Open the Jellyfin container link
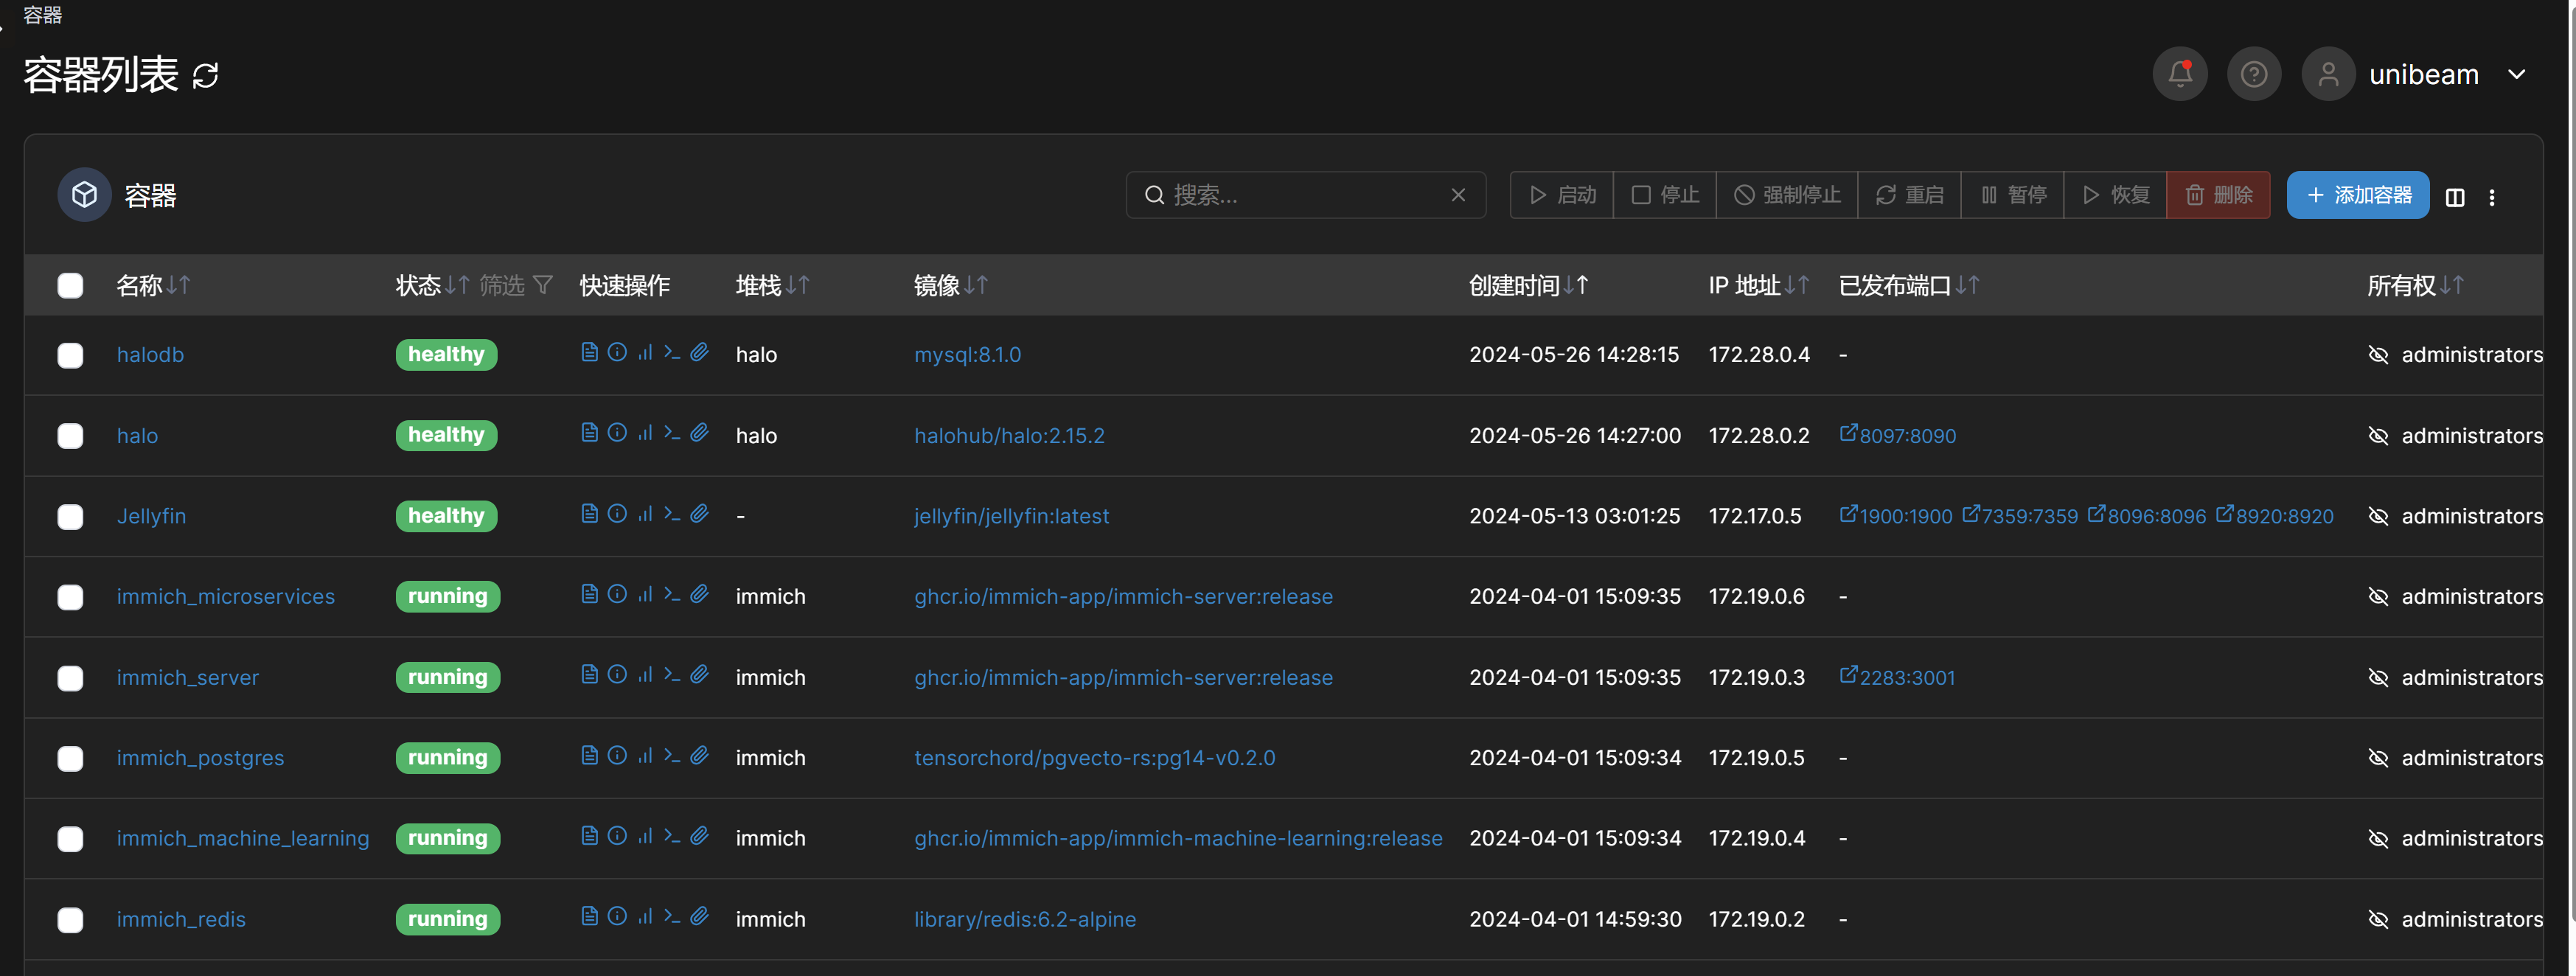2576x976 pixels. pos(151,516)
